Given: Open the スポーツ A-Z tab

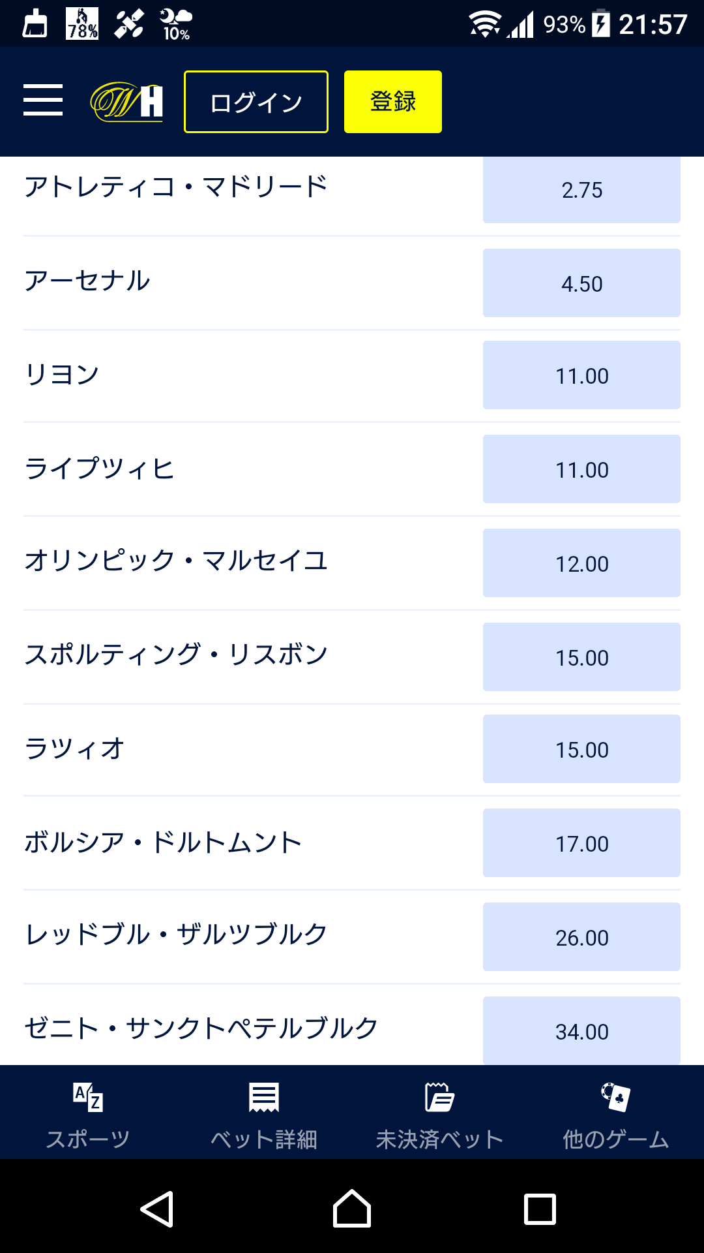Looking at the screenshot, I should coord(88,1113).
